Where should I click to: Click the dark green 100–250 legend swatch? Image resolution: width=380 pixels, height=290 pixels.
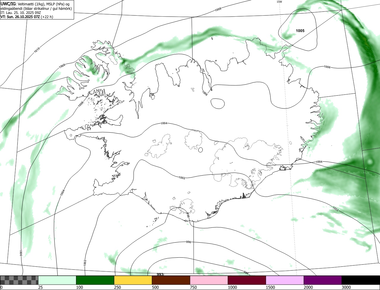coord(95,280)
